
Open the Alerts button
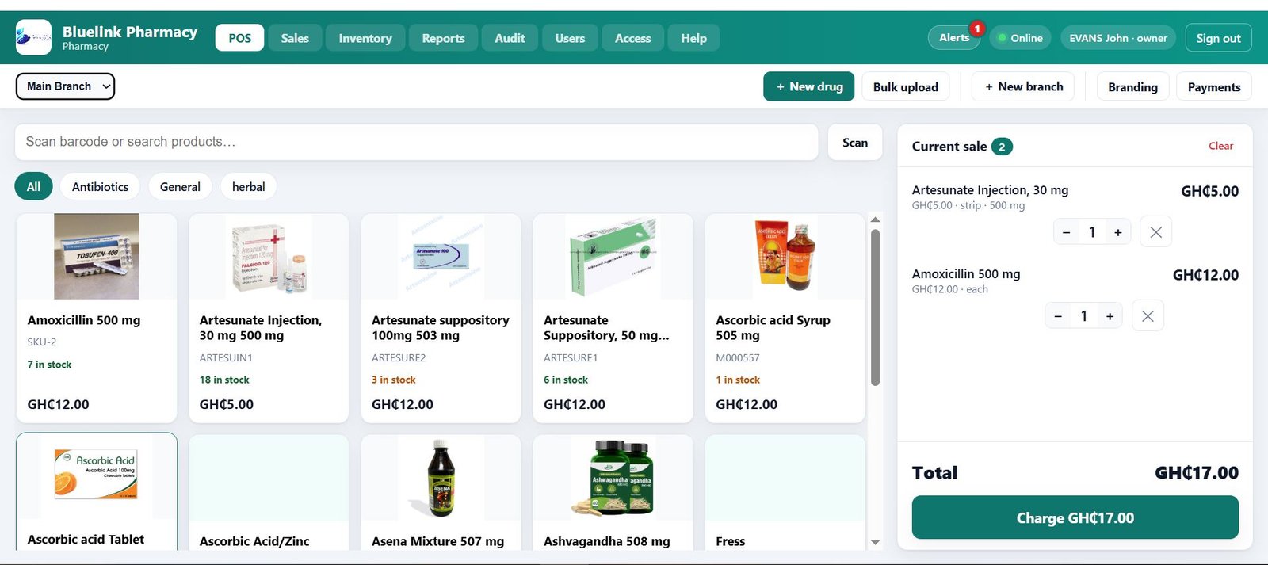[x=954, y=38]
